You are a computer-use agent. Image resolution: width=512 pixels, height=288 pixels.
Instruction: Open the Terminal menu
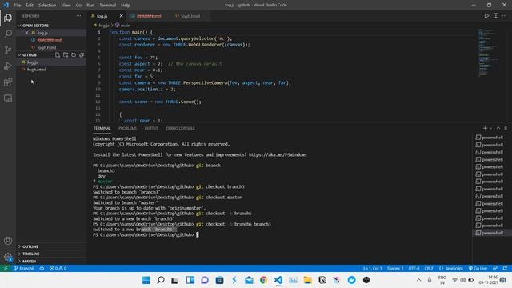click(x=107, y=6)
